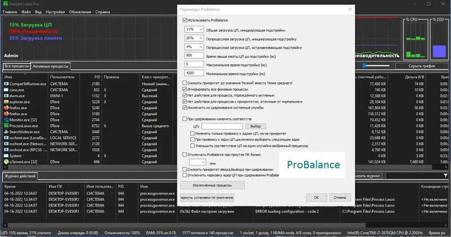Open the 'Обновления' menu
Image resolution: width=451 pixels, height=237 pixels.
click(80, 12)
